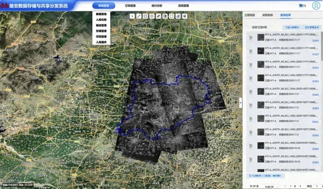Click the fullscreen extent map icon
Image resolution: width=323 pixels, height=189 pixels.
[171, 16]
